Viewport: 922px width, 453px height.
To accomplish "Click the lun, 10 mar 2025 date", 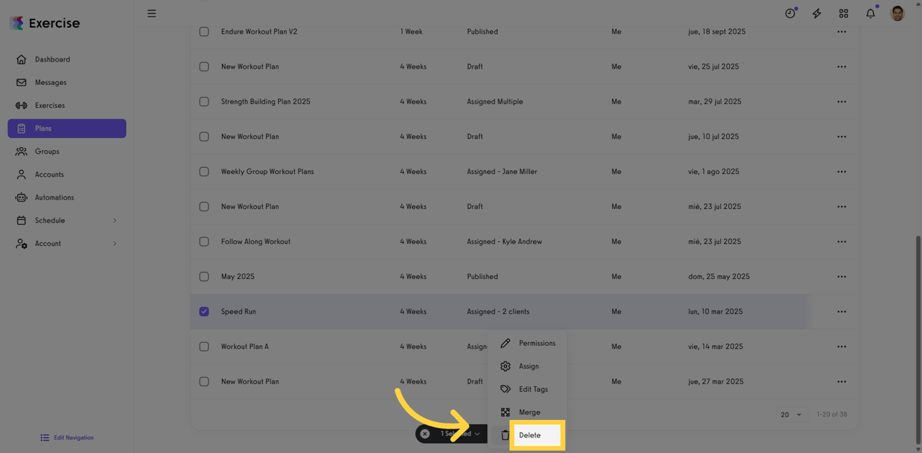I will [715, 311].
